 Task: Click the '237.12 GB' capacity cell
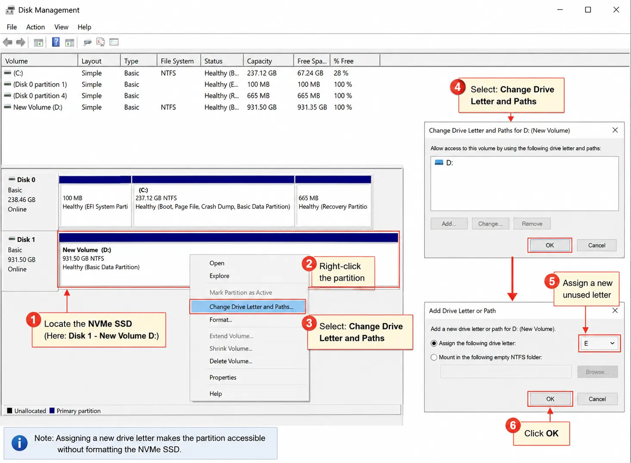(262, 73)
